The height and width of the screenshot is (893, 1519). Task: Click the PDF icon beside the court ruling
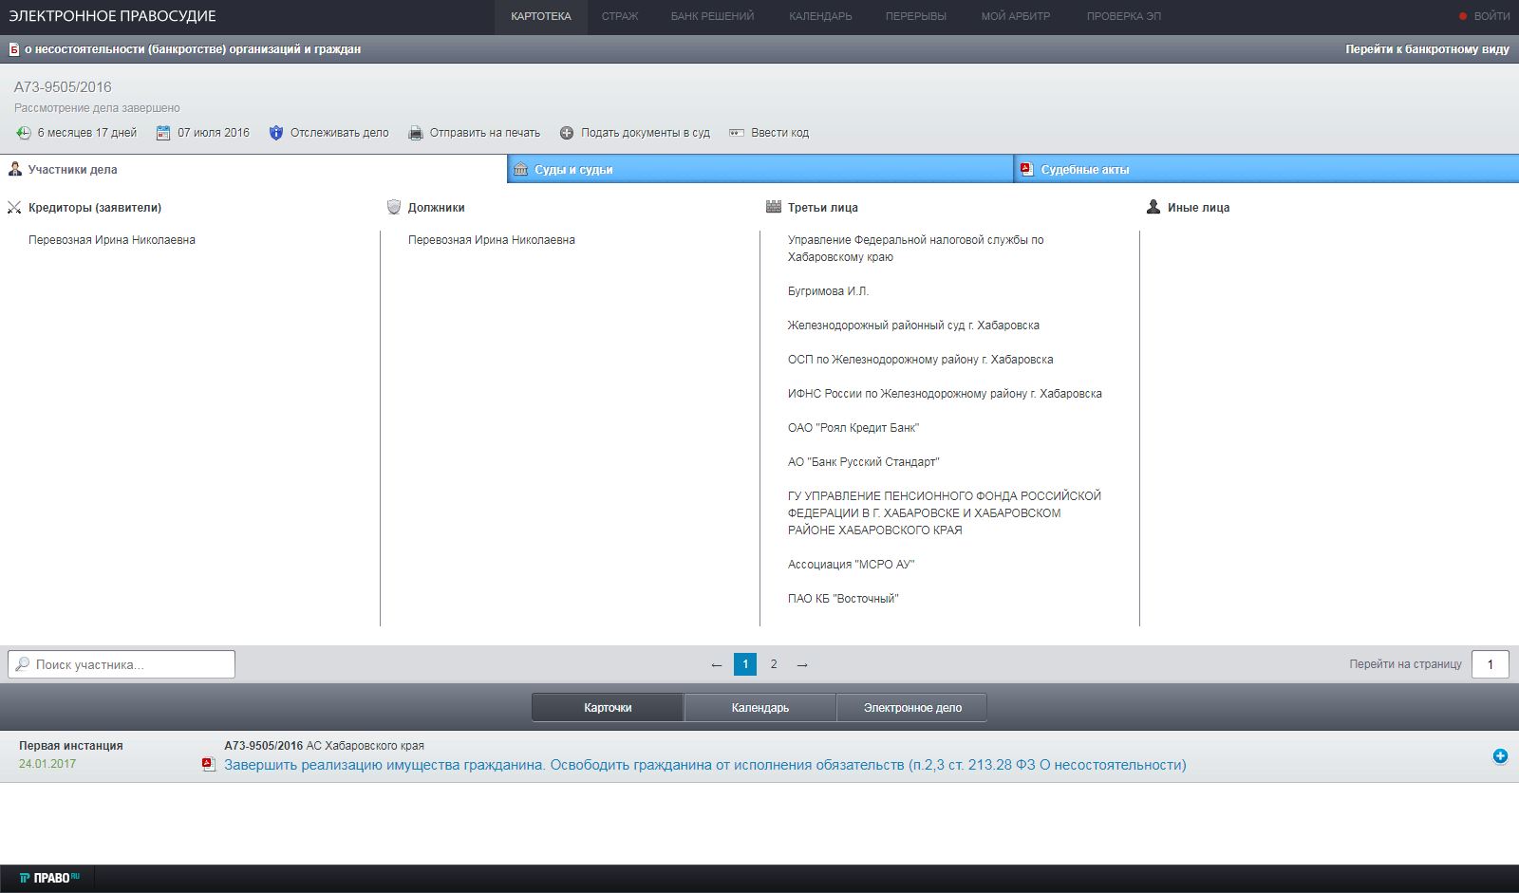[209, 765]
